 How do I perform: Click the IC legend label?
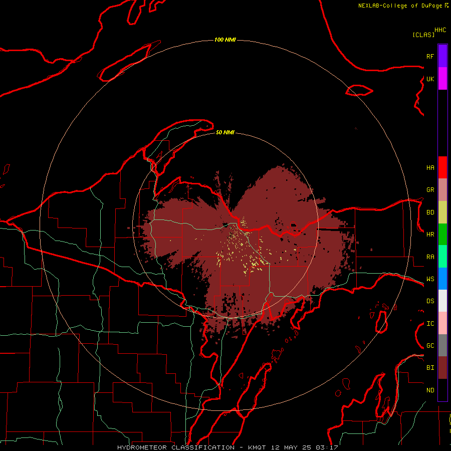[430, 324]
